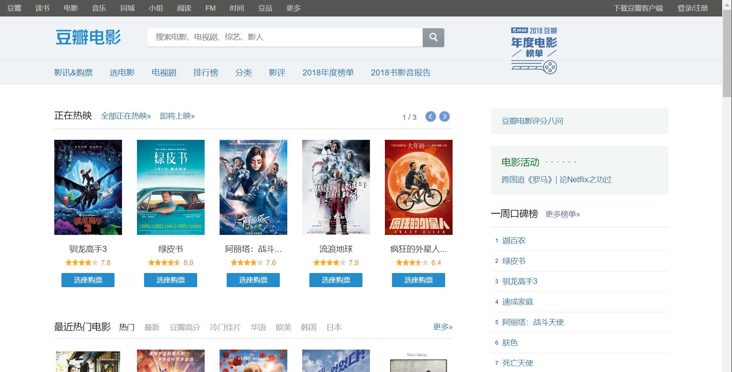Open 绿皮书 ranked 2 in 一周口碑榜
The width and height of the screenshot is (732, 372).
[x=514, y=261]
